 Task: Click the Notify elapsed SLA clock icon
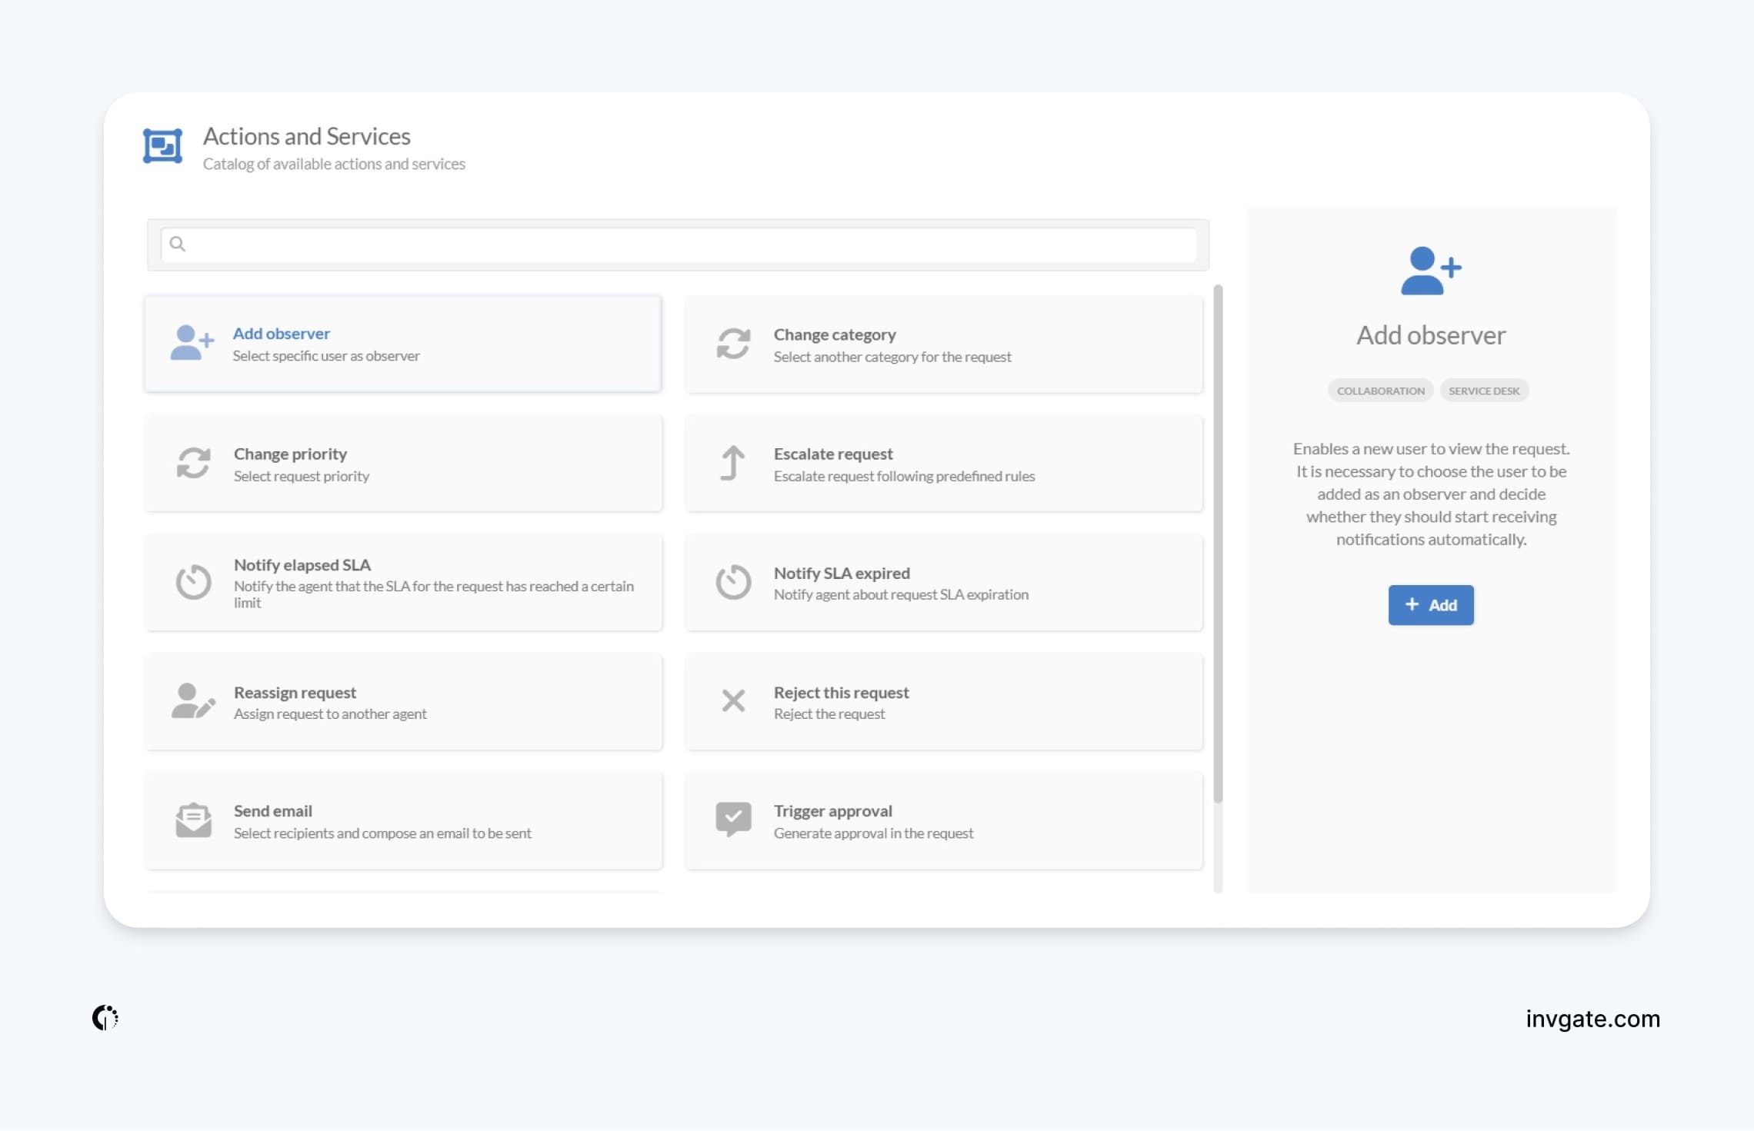(x=193, y=582)
